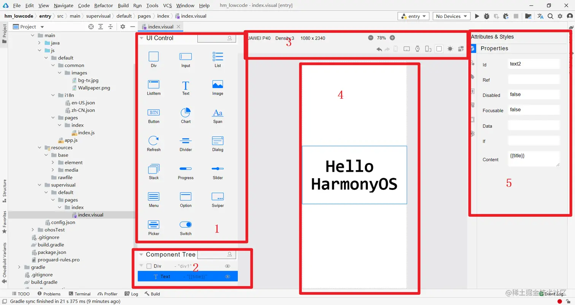Viewport: 575px width, 305px height.
Task: Choose the Switch component icon
Action: coord(186,224)
